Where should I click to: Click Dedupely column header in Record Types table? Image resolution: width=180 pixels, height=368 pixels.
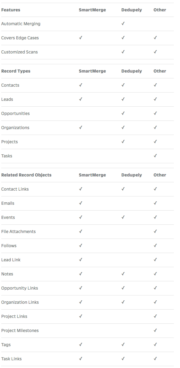pyautogui.click(x=131, y=71)
